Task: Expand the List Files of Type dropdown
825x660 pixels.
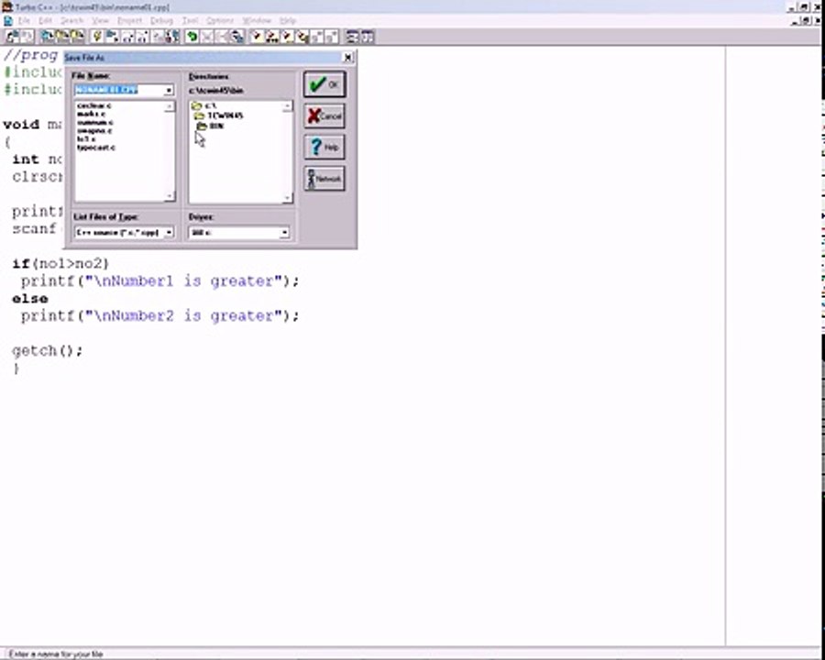Action: coord(169,232)
